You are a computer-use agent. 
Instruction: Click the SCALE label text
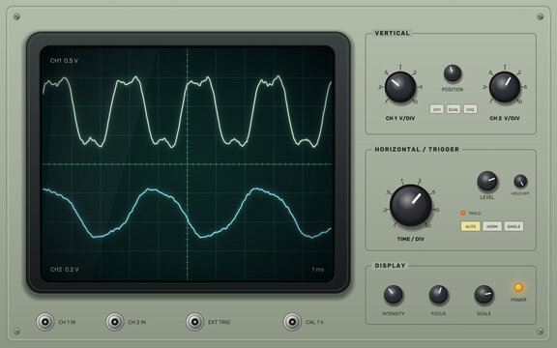pyautogui.click(x=484, y=313)
